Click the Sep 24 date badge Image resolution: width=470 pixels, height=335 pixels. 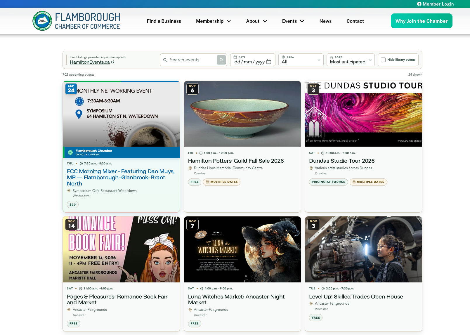click(x=71, y=89)
